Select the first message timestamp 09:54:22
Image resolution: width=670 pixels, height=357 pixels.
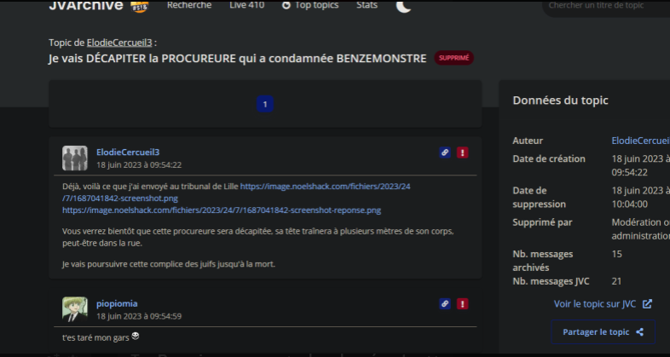pos(139,164)
